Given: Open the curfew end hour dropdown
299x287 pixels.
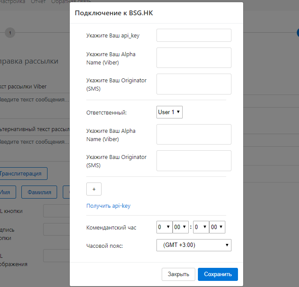Looking at the screenshot, I should (x=200, y=227).
